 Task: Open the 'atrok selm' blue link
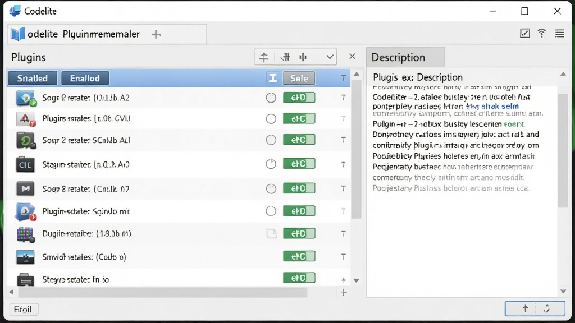[x=500, y=106]
